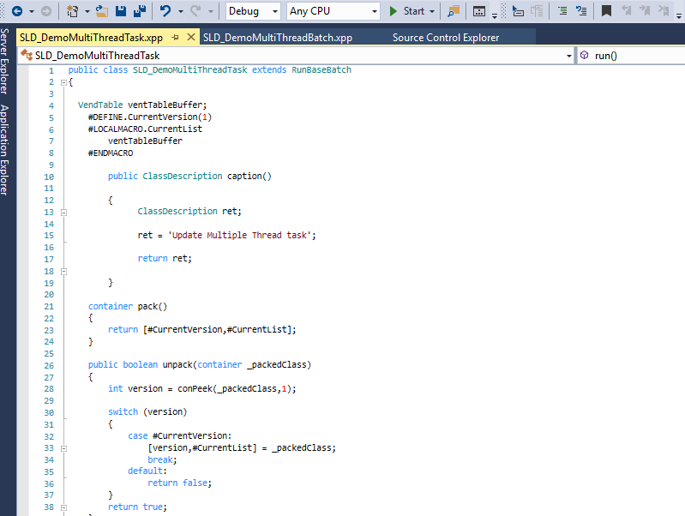Click the Redo arrow icon
Viewport: 685px width, 516px height.
pos(195,11)
